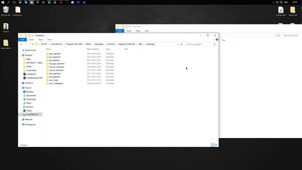Refresh the campaigns folder view

point(181,44)
